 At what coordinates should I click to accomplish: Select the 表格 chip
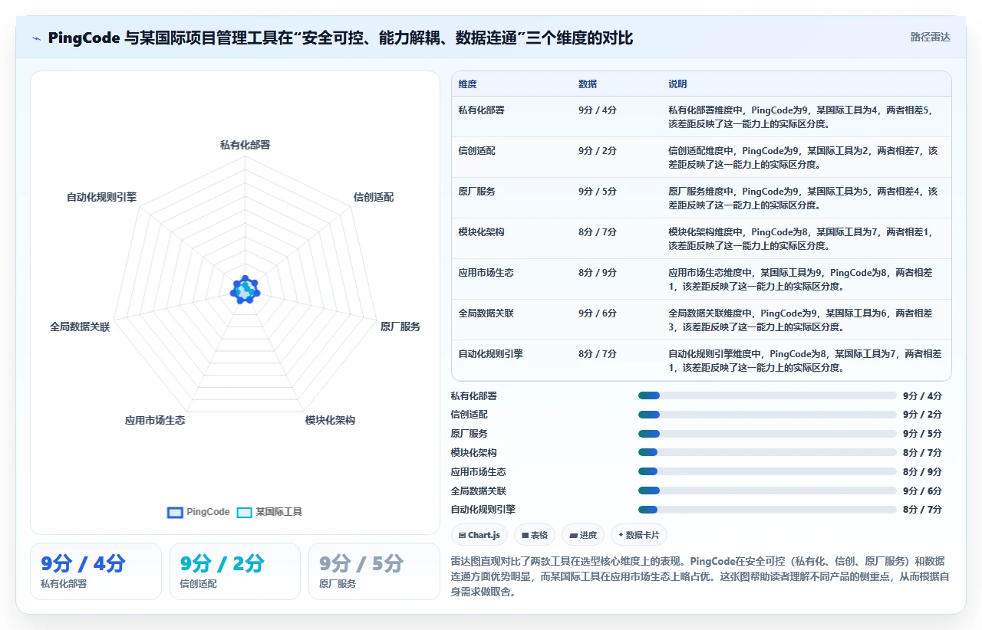click(x=535, y=535)
